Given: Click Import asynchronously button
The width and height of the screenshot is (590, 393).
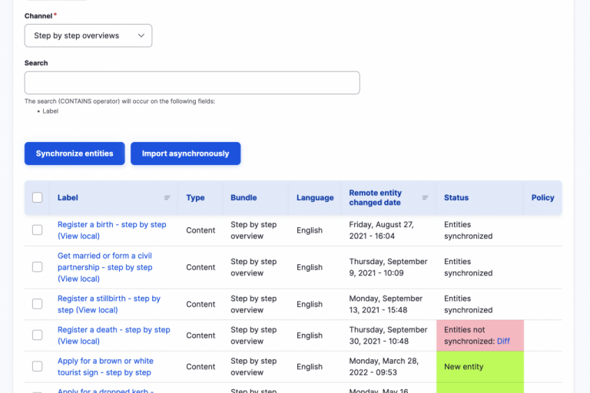Looking at the screenshot, I should (185, 154).
